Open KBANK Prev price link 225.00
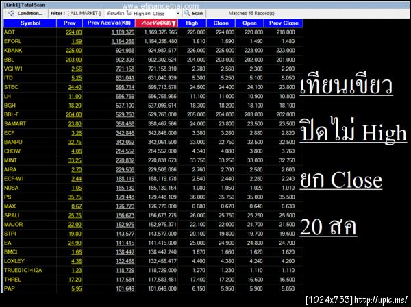This screenshot has height=307, width=411. pyautogui.click(x=74, y=51)
